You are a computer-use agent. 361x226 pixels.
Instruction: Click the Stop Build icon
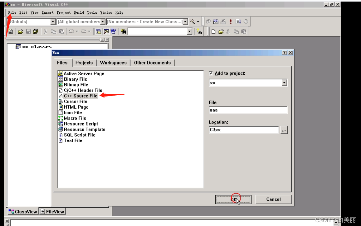click(x=223, y=21)
